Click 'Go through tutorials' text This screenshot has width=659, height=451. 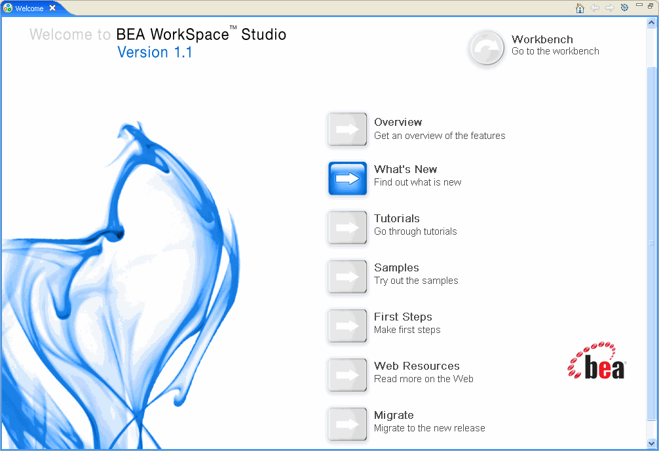415,231
